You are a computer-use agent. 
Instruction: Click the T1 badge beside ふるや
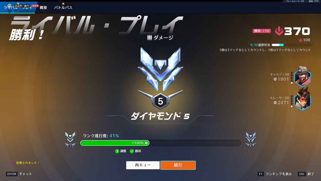pyautogui.click(x=26, y=6)
